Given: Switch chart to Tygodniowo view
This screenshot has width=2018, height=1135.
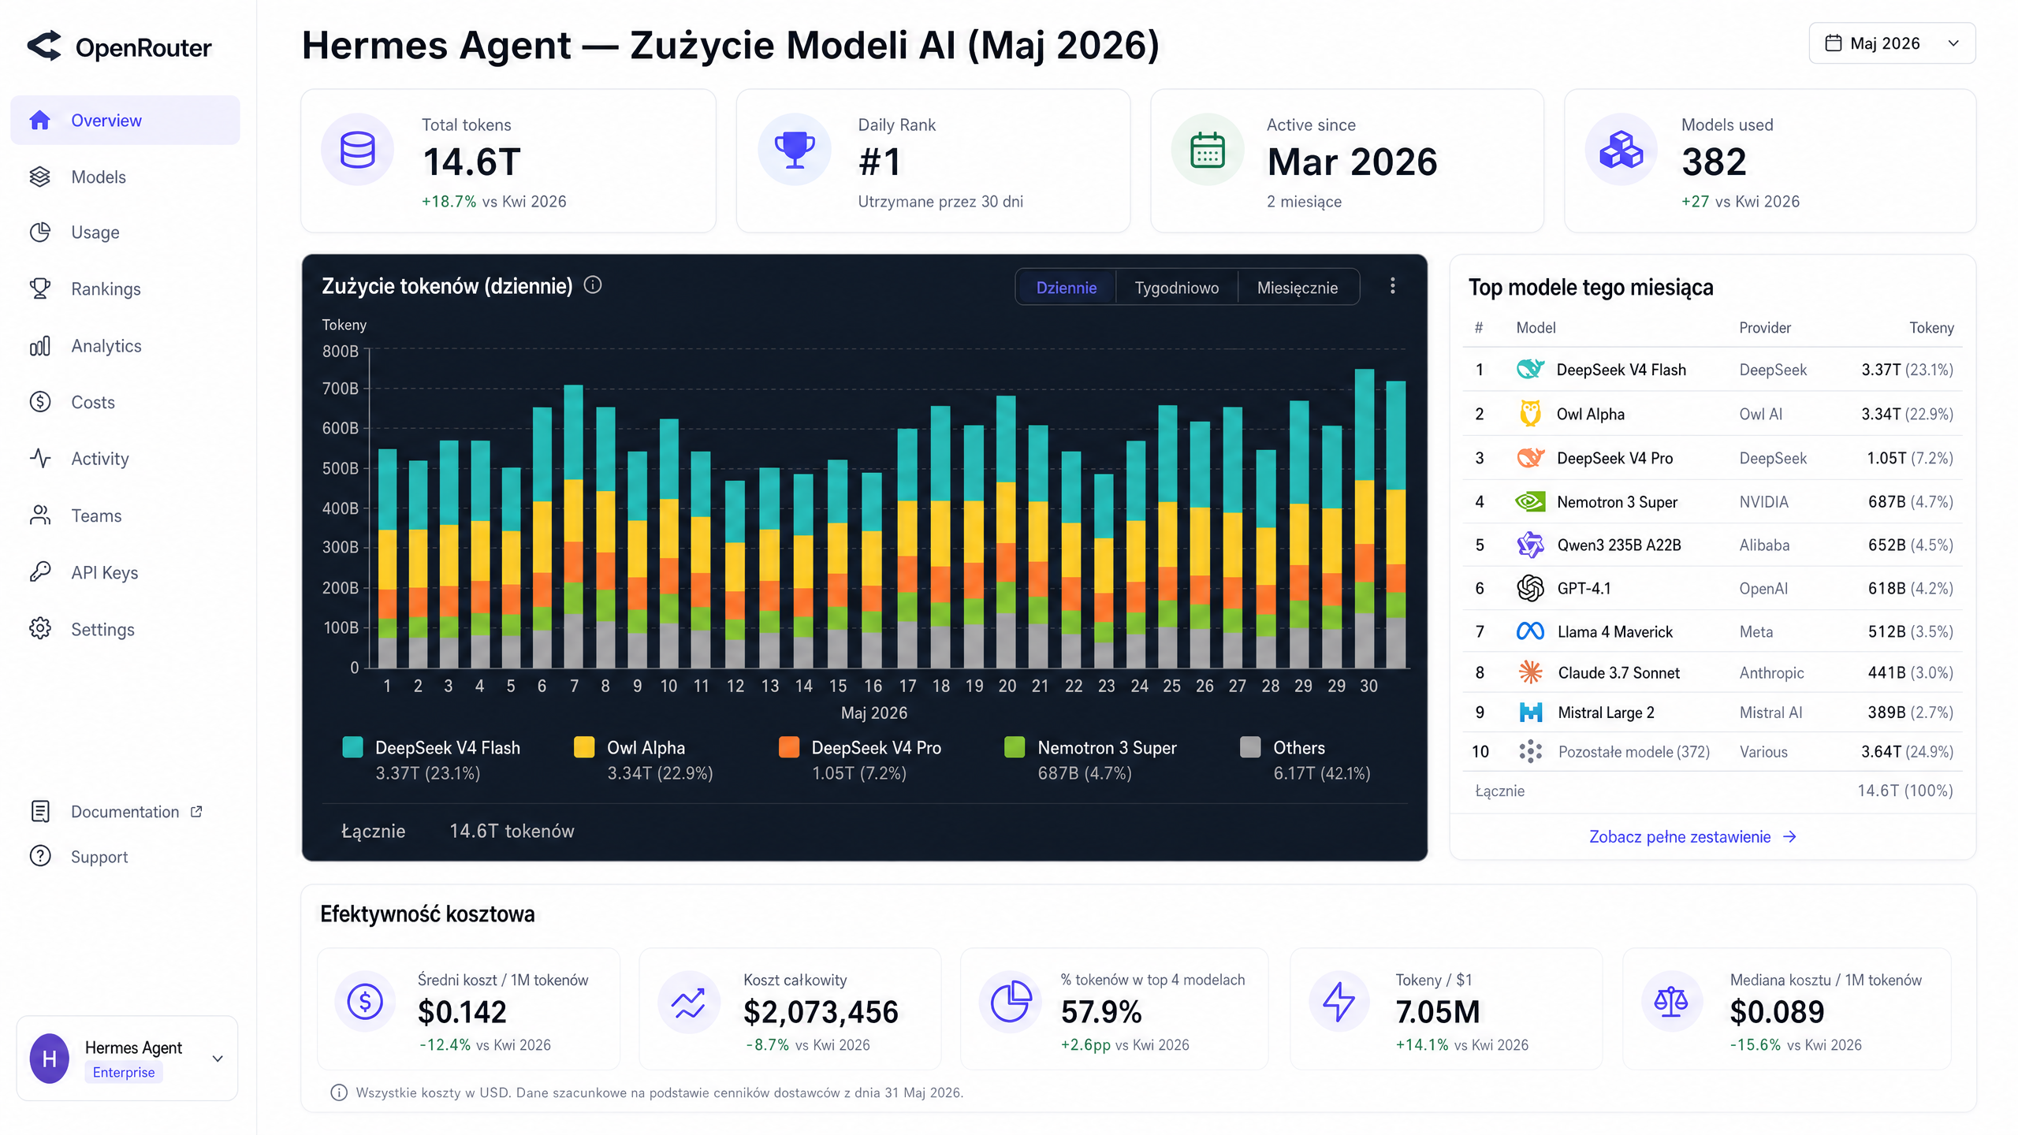Looking at the screenshot, I should (1176, 287).
